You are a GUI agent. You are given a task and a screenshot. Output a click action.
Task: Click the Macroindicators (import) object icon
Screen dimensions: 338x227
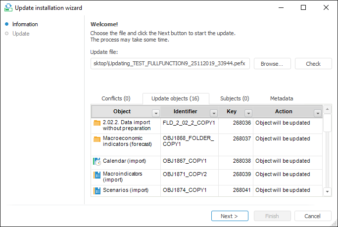(97, 175)
